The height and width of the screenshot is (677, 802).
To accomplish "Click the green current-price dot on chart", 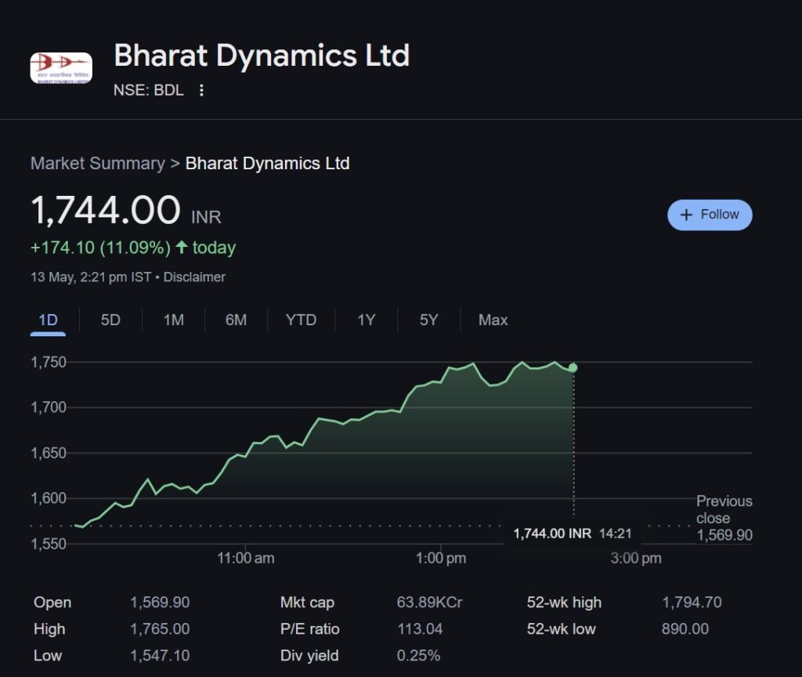I will [573, 367].
